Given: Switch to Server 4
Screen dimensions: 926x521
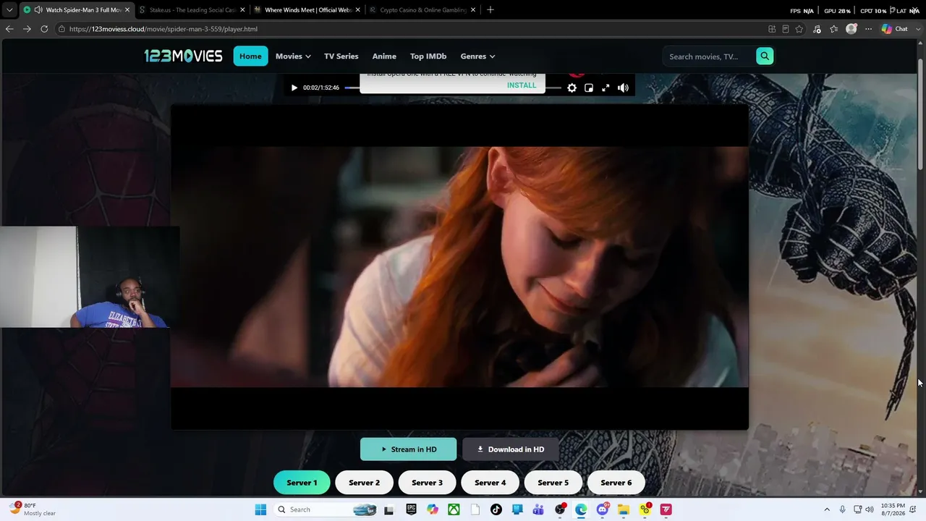Looking at the screenshot, I should (490, 483).
